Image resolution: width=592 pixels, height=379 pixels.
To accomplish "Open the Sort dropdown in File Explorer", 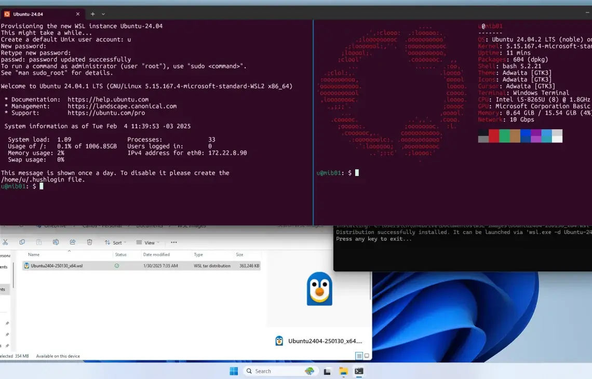I will tap(115, 243).
